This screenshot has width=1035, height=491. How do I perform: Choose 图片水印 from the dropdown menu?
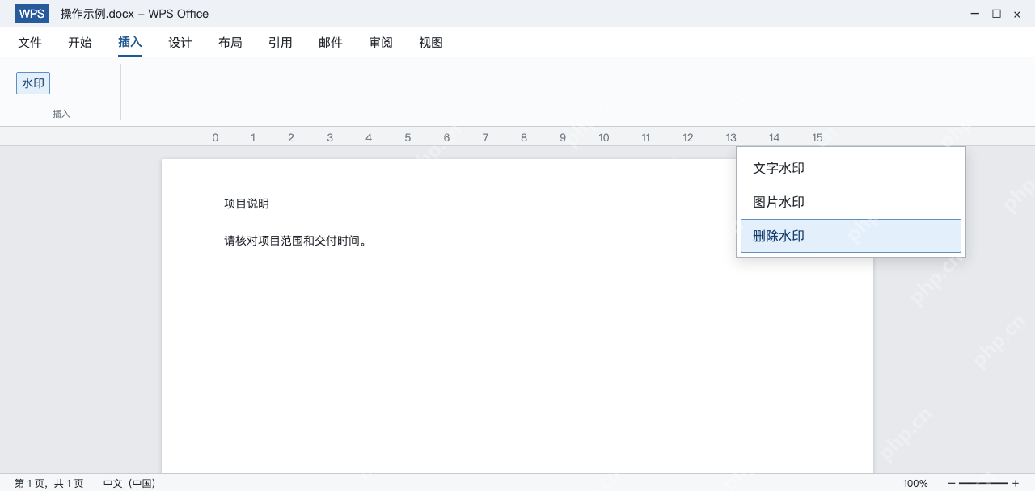[851, 202]
